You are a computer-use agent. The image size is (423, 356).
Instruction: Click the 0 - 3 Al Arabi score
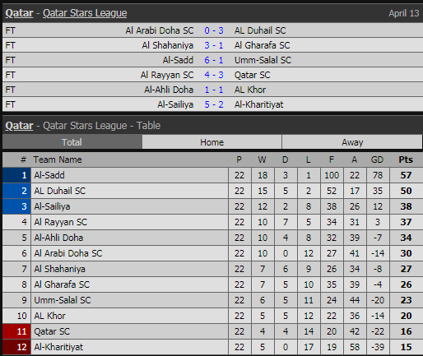(214, 30)
